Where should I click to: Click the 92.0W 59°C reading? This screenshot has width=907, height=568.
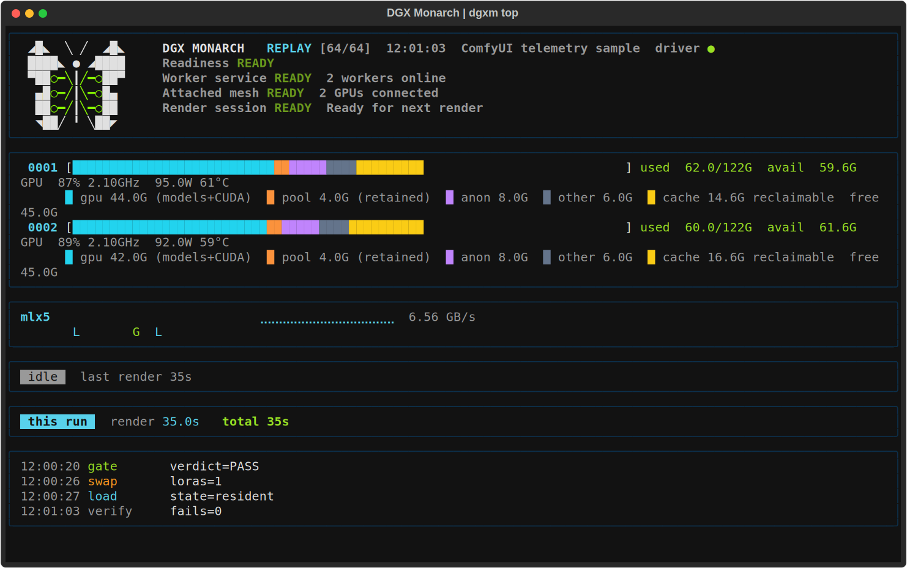[192, 242]
